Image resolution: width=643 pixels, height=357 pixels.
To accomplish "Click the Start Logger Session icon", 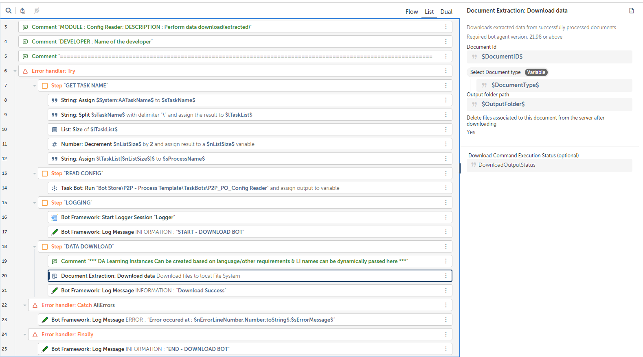I will (x=55, y=218).
